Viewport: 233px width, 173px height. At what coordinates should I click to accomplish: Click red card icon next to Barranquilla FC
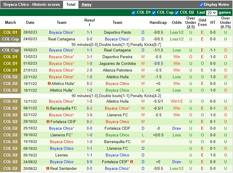click(47, 108)
